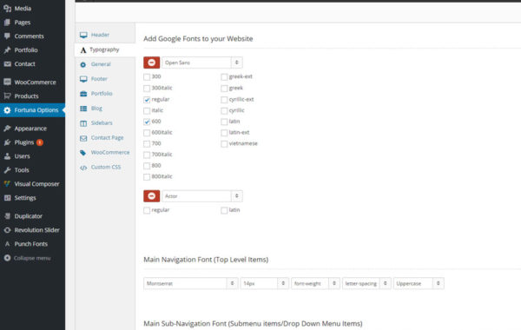
Task: Open the Montserrat navigation font dropdown
Action: coord(191,283)
